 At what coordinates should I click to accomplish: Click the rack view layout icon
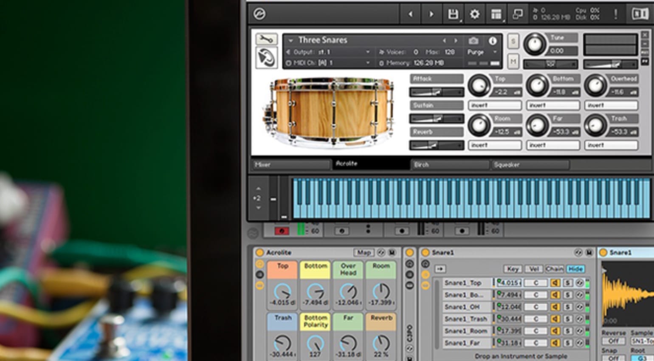coord(496,14)
